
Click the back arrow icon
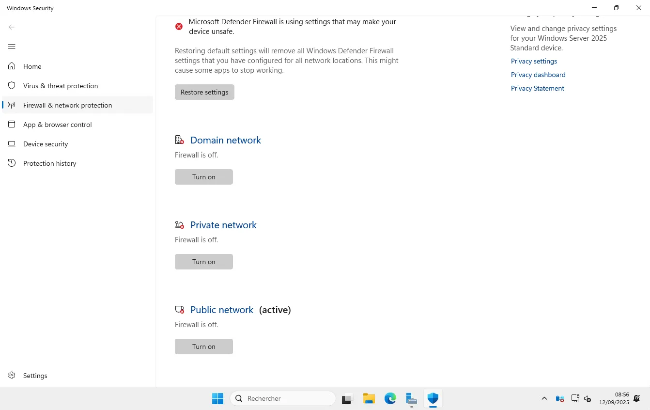coord(12,27)
